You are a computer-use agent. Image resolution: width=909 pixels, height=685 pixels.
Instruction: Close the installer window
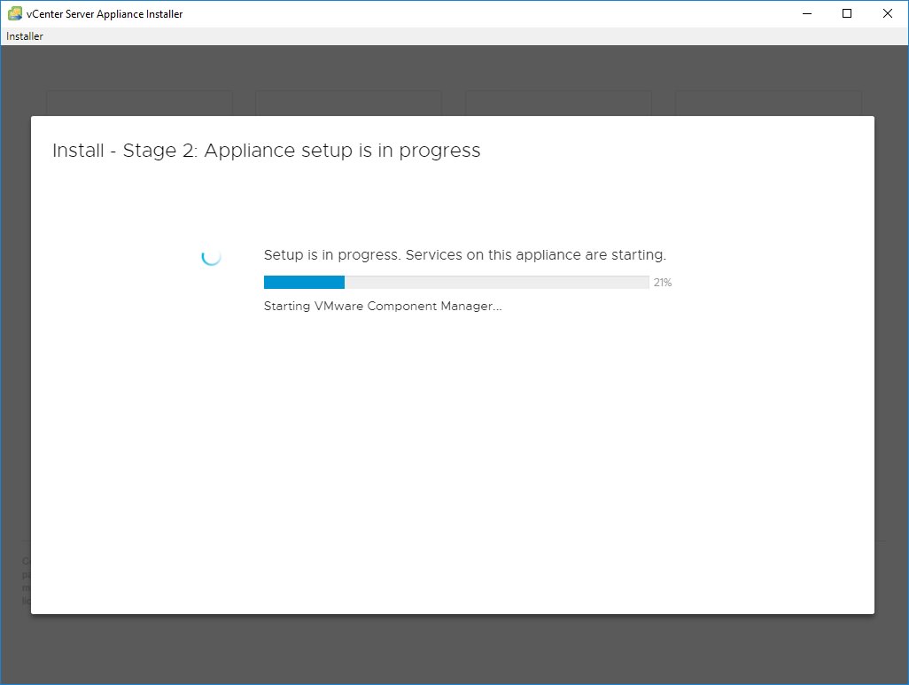888,13
